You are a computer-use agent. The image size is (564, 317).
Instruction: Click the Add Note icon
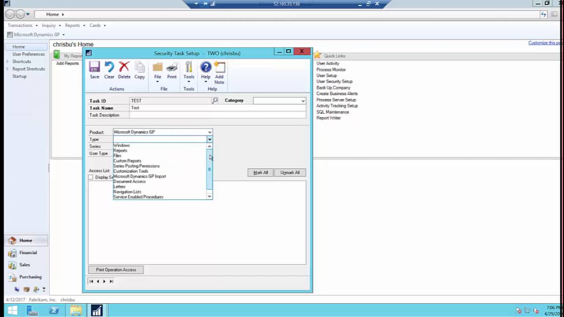219,67
